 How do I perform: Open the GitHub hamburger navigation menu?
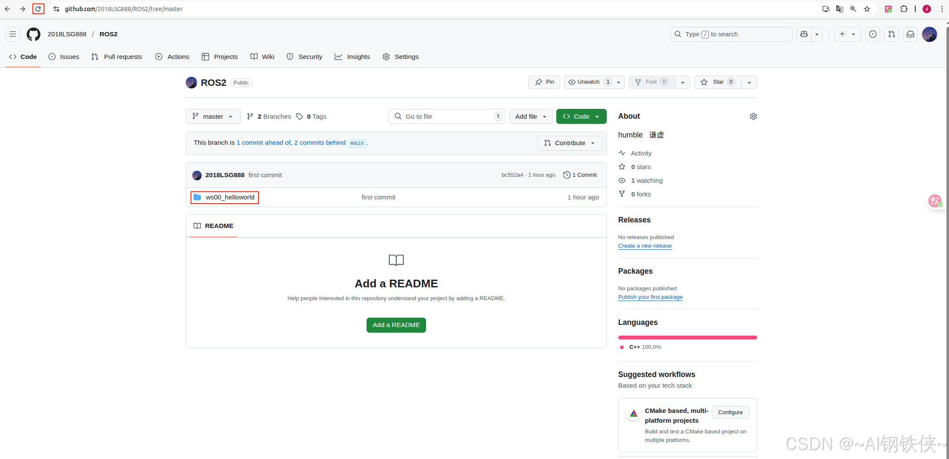(13, 34)
